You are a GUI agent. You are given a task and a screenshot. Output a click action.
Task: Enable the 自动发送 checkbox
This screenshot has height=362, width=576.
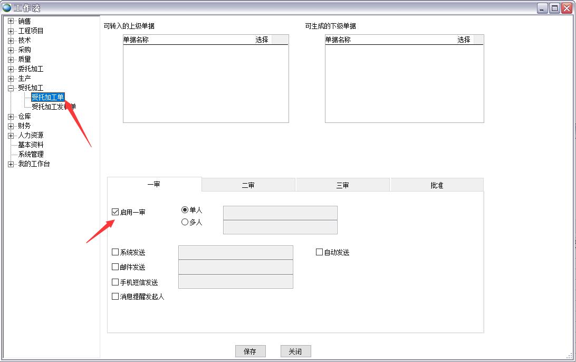(x=319, y=252)
